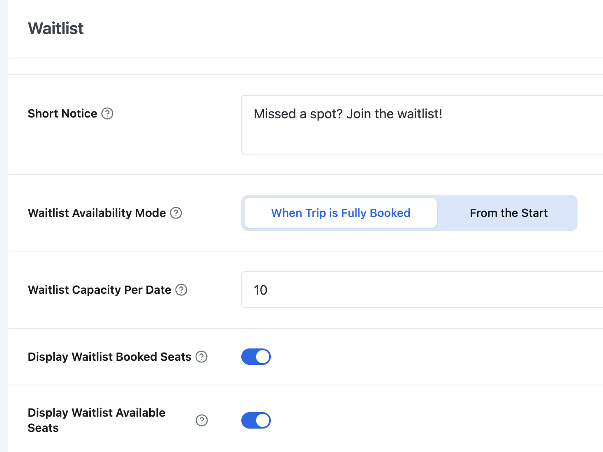
Task: Turn off Display Waitlist Available Seats switch
Action: [x=256, y=420]
